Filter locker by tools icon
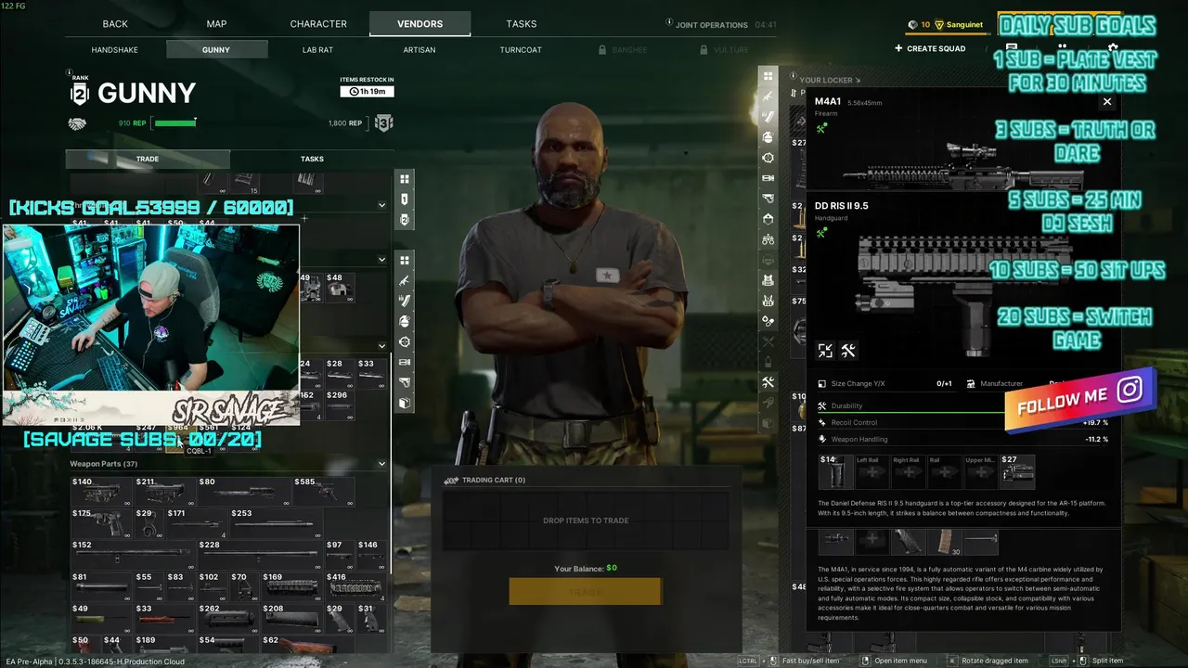The width and height of the screenshot is (1188, 668). (x=768, y=382)
